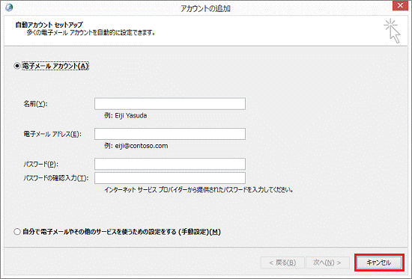Screen dimensions: 412x279
Task: Click the 電子メール アドレス(E) label
Action: pos(52,134)
